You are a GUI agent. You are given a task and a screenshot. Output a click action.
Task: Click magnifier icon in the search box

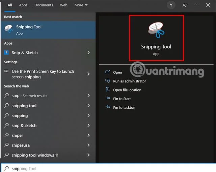click(x=6, y=168)
